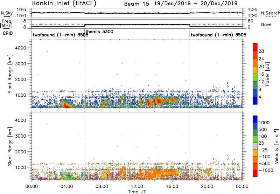Click the '4000' tick label on the power panel axis
Image resolution: width=280 pixels, height=194 pixels.
pyautogui.click(x=21, y=48)
